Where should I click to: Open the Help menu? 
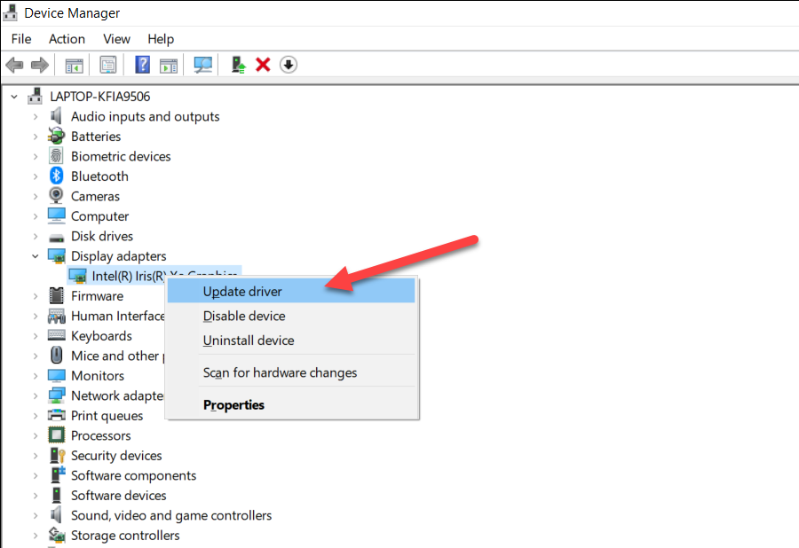pos(161,39)
